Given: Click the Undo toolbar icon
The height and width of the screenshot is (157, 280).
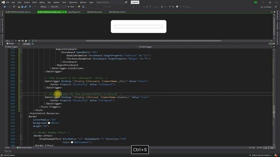Looking at the screenshot, I should click(30, 7).
